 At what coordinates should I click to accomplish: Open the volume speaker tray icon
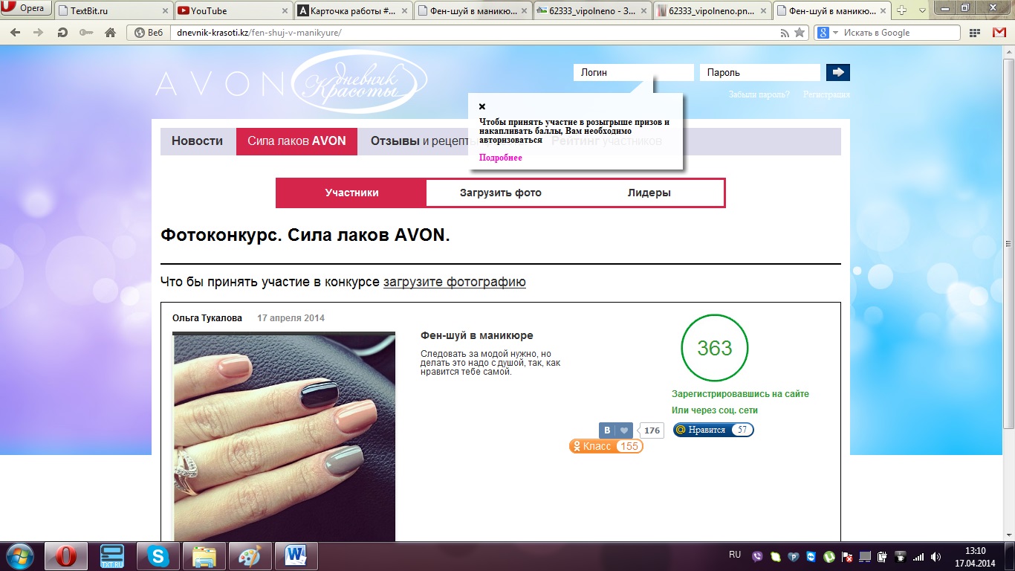tap(935, 556)
